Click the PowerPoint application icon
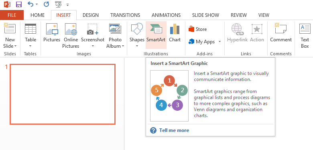This screenshot has width=313, height=150. pyautogui.click(x=7, y=4)
